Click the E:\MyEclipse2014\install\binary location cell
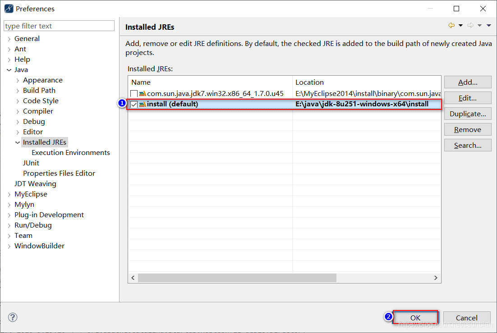Image resolution: width=497 pixels, height=333 pixels. [x=368, y=93]
